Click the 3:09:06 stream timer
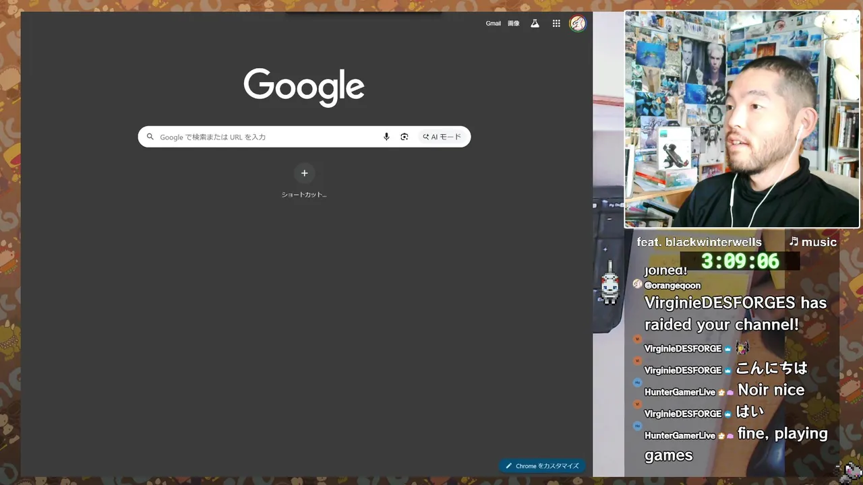Screen dimensions: 863x485 pyautogui.click(x=740, y=261)
